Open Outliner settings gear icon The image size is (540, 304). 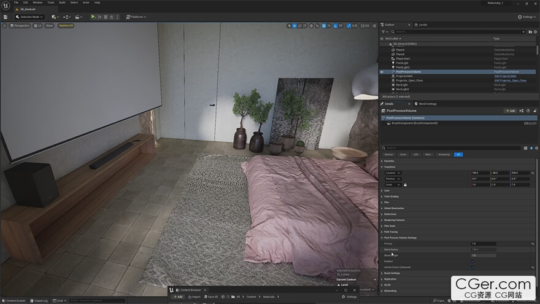(534, 31)
